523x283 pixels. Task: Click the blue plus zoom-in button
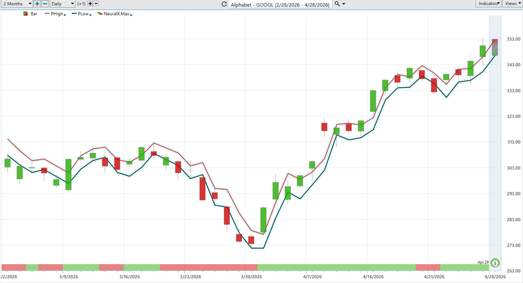click(x=37, y=4)
